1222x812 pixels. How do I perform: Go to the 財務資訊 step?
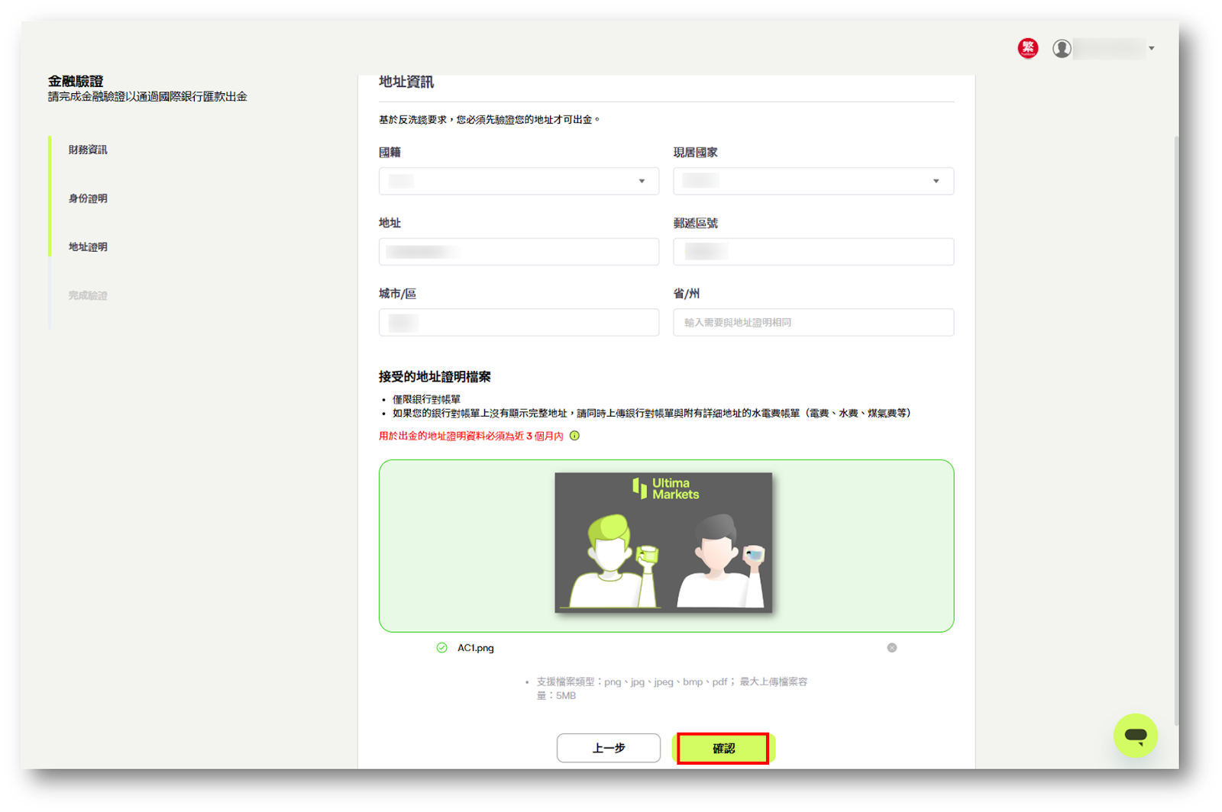[x=86, y=149]
